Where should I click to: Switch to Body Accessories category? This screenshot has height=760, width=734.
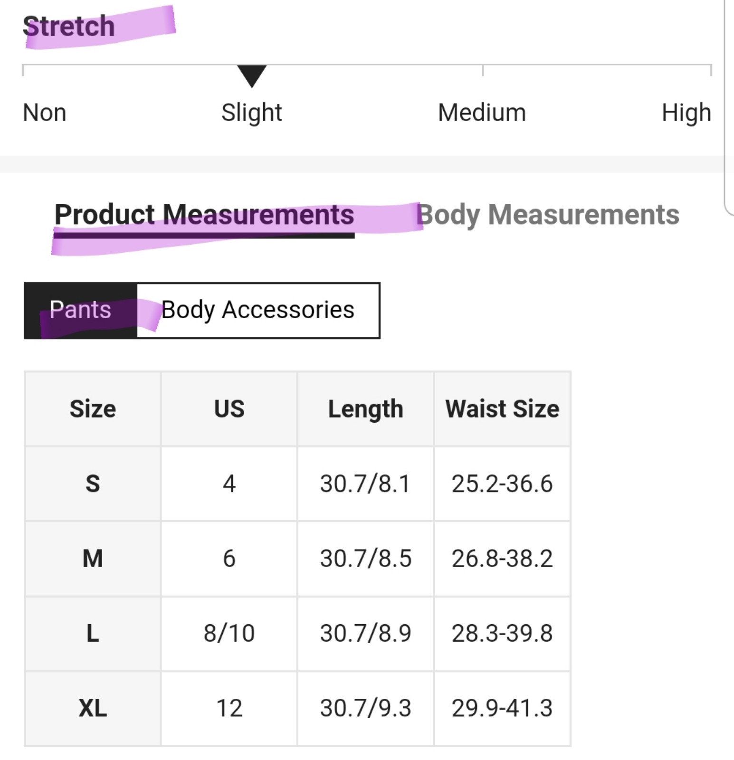coord(258,310)
